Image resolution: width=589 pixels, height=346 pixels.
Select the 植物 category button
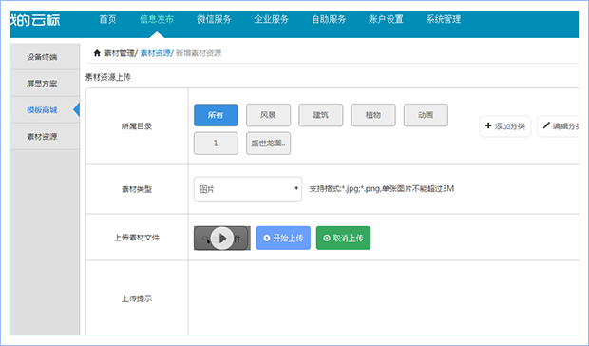click(x=373, y=115)
